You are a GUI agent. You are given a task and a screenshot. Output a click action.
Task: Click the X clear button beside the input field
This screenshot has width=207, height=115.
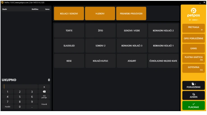pos(44,87)
